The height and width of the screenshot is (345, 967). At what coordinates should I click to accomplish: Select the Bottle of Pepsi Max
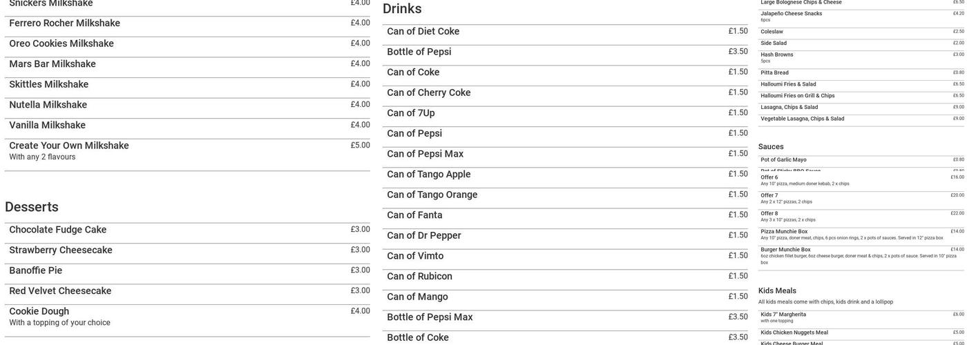click(x=430, y=317)
